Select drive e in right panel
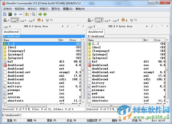The width and height of the screenshot is (172, 124). pos(107,20)
